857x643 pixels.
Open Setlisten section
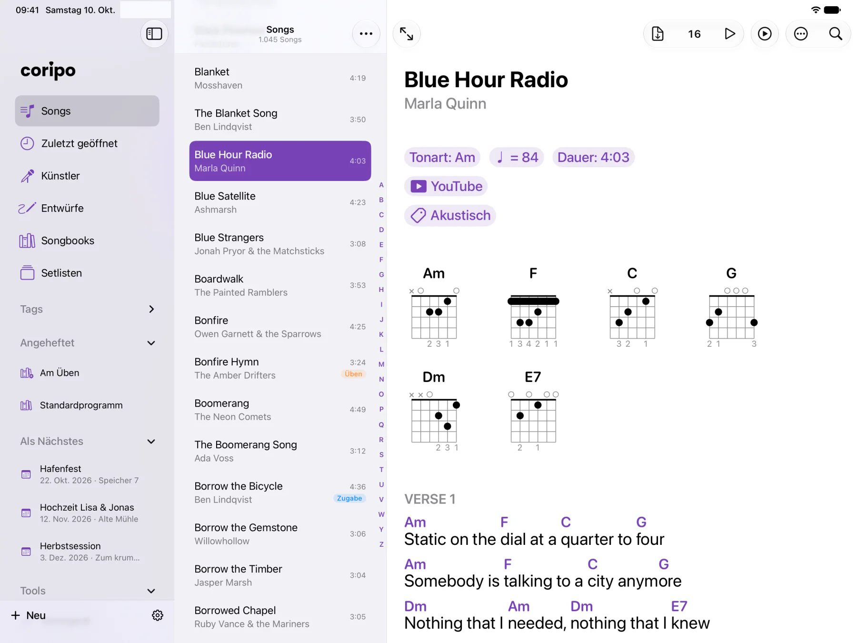pos(87,273)
